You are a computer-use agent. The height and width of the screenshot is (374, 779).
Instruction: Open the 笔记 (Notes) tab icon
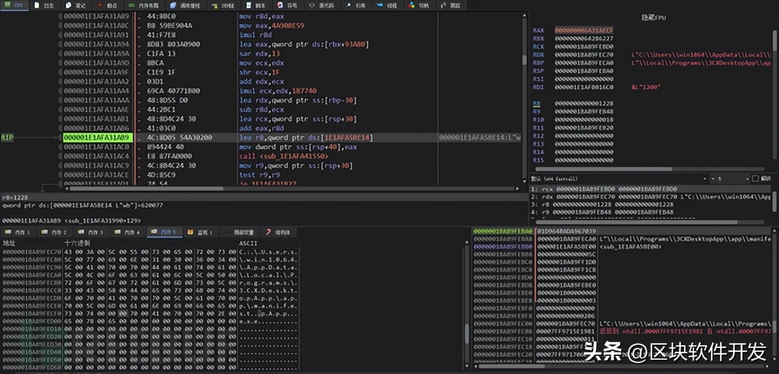click(x=69, y=5)
